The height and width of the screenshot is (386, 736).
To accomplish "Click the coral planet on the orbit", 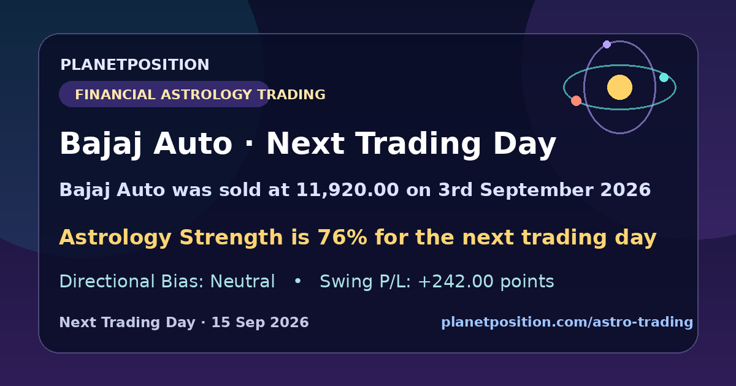I will pos(576,100).
